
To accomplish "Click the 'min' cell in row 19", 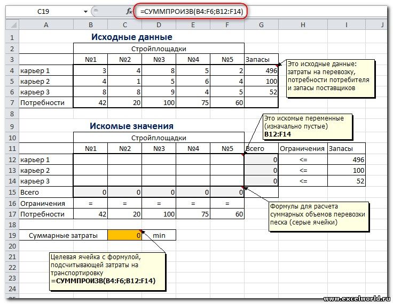I will coord(159,235).
